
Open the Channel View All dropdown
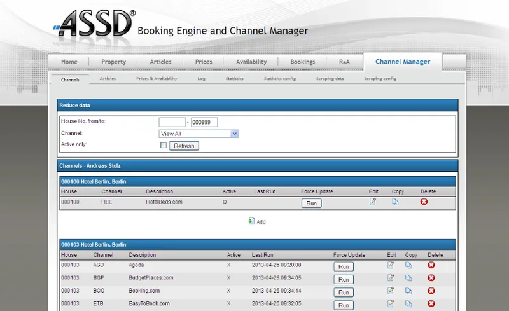199,134
